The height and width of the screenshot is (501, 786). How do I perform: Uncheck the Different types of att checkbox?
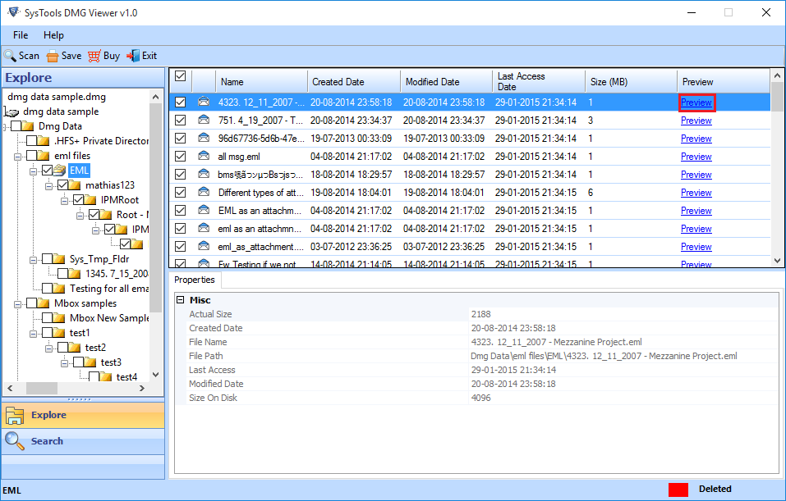pos(181,192)
